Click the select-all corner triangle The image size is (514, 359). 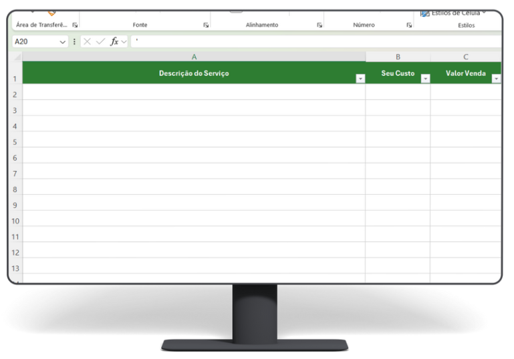click(x=17, y=57)
